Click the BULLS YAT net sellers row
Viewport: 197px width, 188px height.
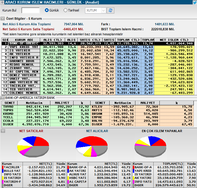(34, 171)
